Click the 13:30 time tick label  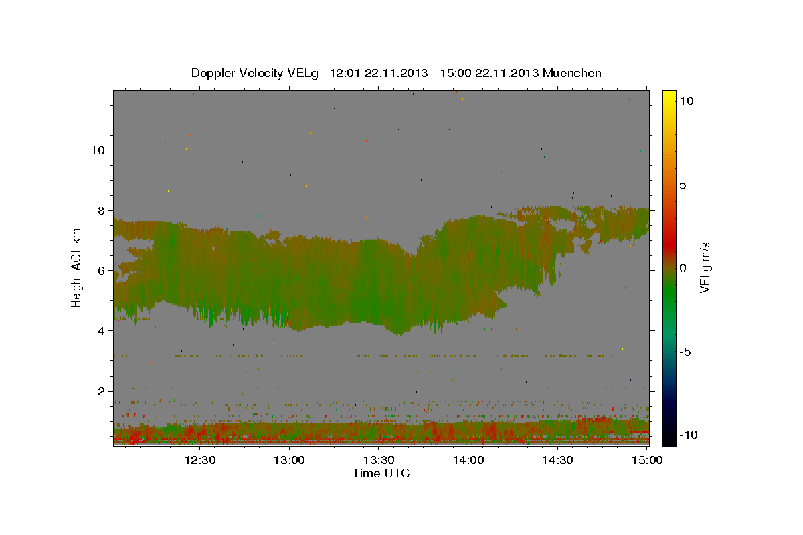pos(379,460)
